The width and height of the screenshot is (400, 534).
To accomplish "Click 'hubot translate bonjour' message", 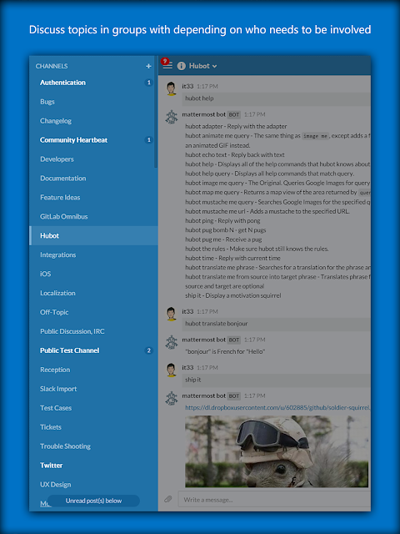I will 217,324.
